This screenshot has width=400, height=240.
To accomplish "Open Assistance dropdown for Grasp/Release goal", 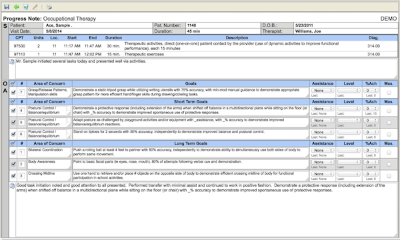I will point(323,91).
